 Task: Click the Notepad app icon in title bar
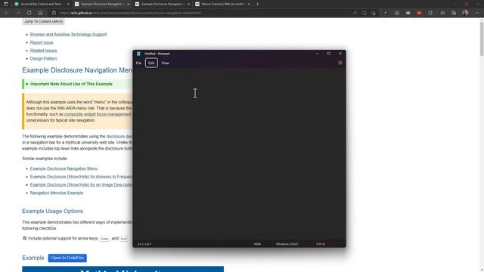coord(138,54)
